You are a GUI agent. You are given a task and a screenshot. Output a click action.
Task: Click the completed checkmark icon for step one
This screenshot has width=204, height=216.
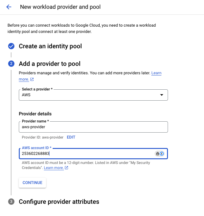click(x=11, y=46)
